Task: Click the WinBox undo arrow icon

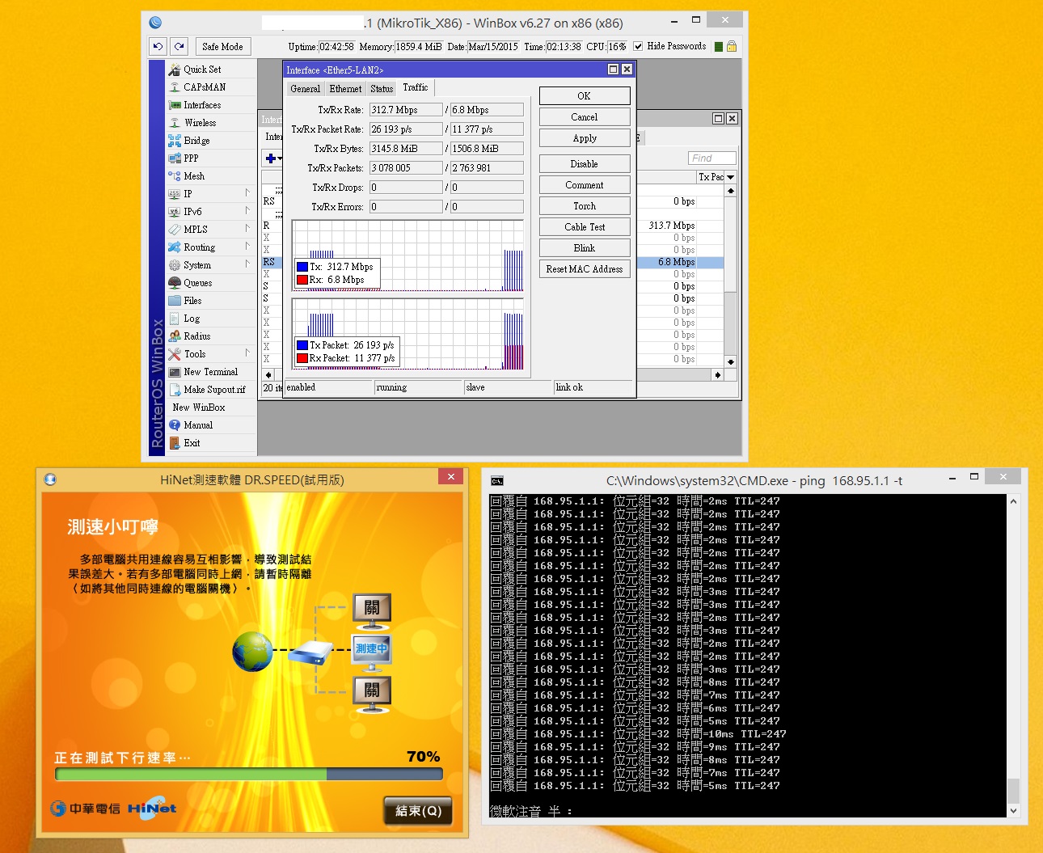Action: click(158, 47)
